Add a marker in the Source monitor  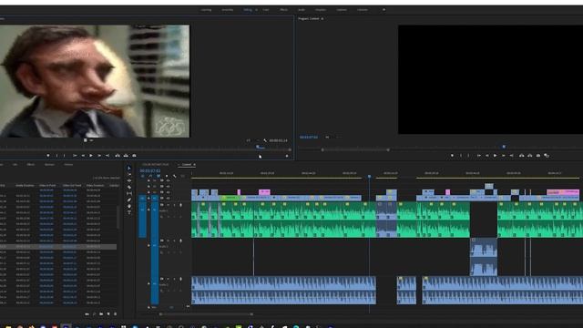[48, 156]
